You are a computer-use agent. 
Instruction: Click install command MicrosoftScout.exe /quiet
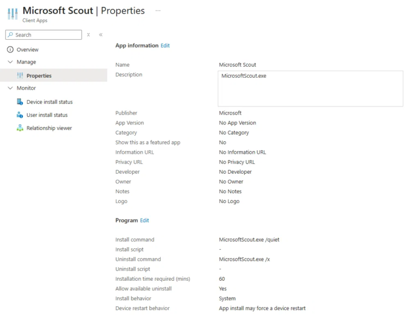249,240
